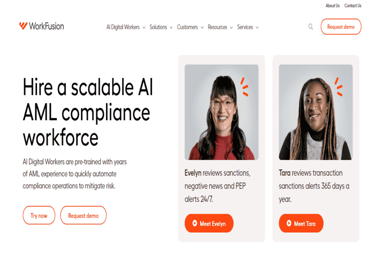Click play icon on Meet Evelyn button
The width and height of the screenshot is (382, 254).
click(195, 223)
